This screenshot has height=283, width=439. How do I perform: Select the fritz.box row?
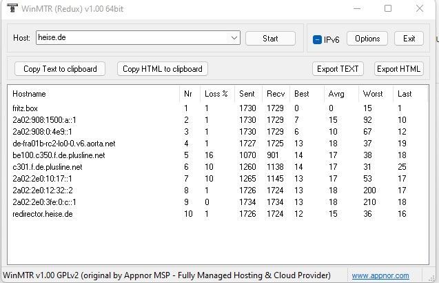click(218, 108)
